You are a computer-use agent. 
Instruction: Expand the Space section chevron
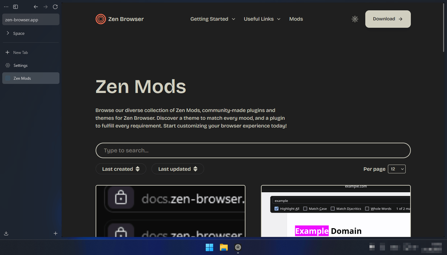click(x=8, y=33)
